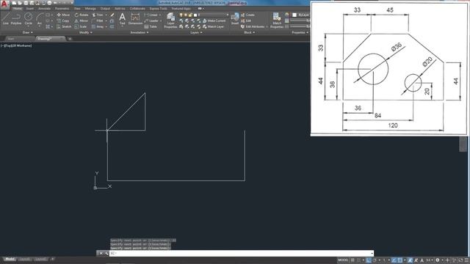The width and height of the screenshot is (470, 264).
Task: Add a new drawing tab
Action: [70, 39]
